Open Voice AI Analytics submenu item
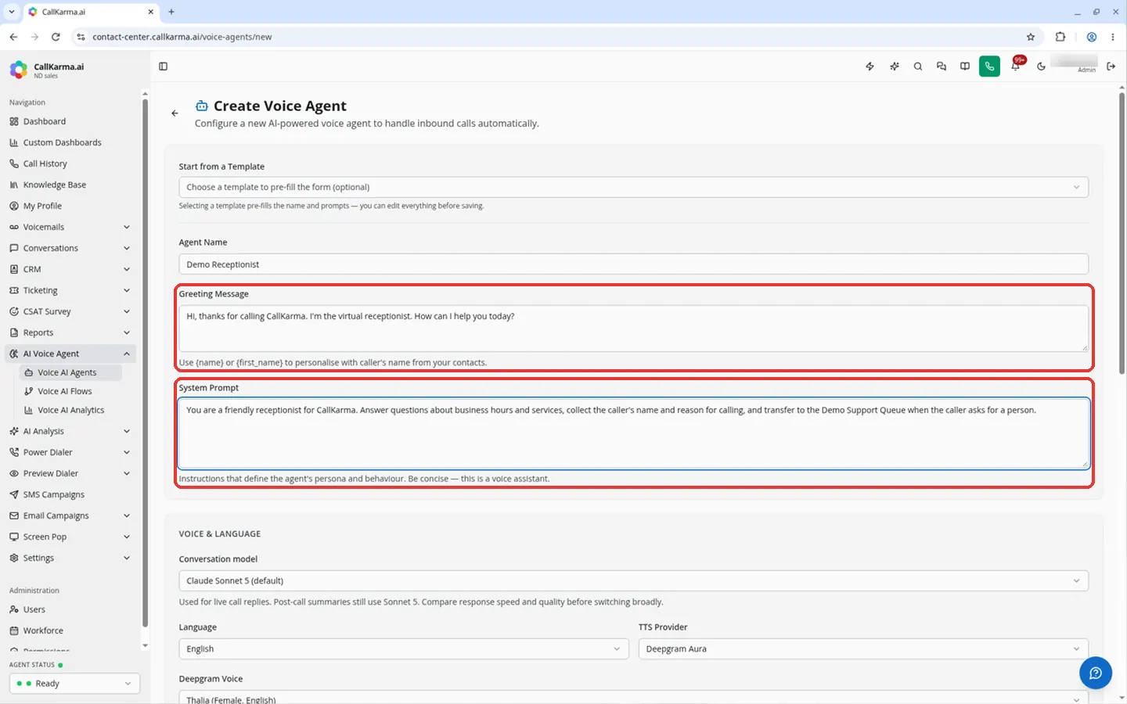This screenshot has width=1127, height=704. (71, 410)
